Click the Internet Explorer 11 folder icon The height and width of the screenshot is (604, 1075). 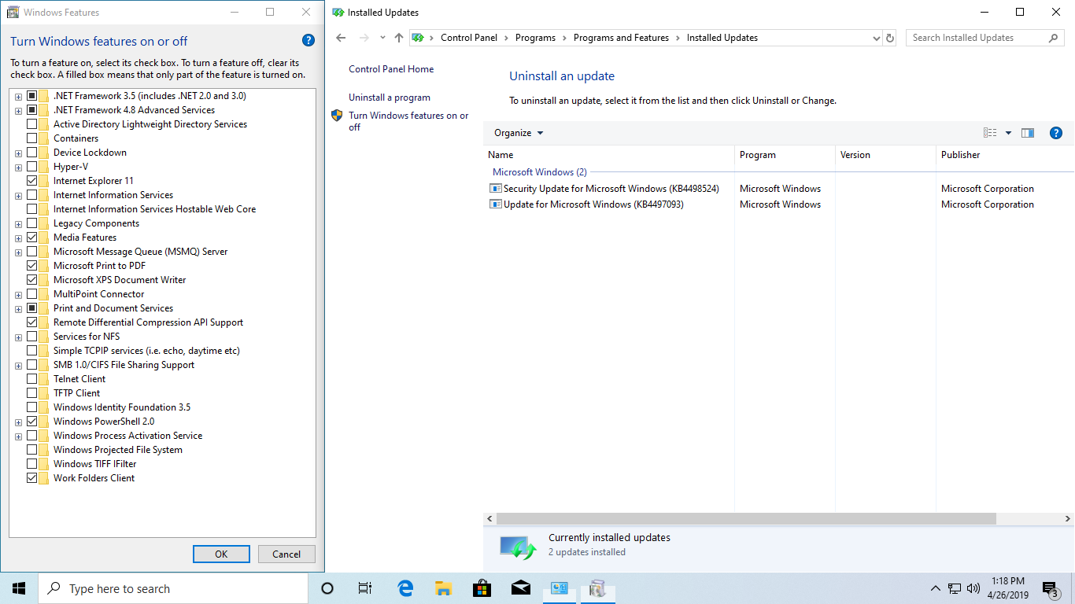tap(44, 181)
